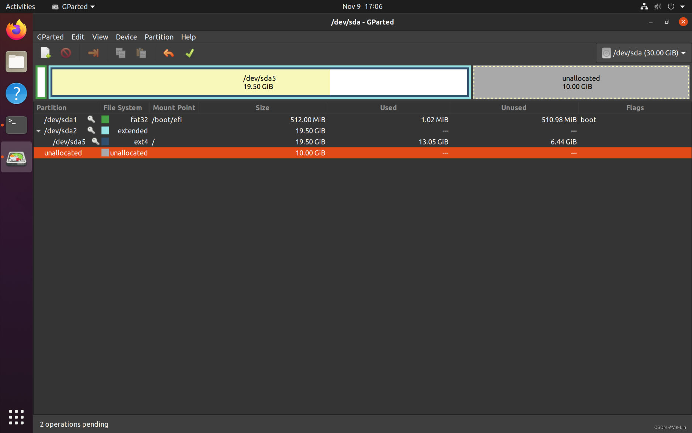The image size is (692, 433).
Task: Sort by Mount Point column header
Action: point(174,108)
